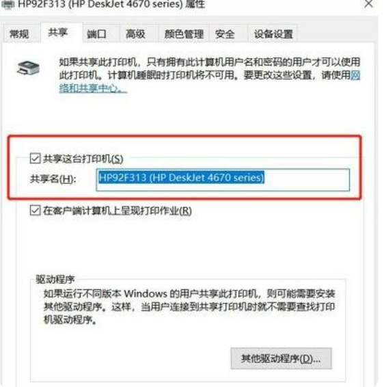Open the 端口 tab
386x387 pixels.
(97, 34)
